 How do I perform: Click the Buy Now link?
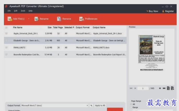(152, 11)
